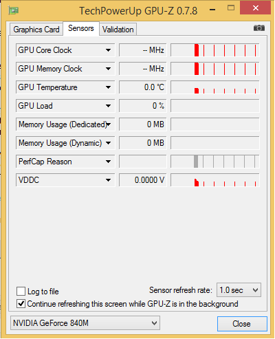This screenshot has height=339, width=275.
Task: Open the Validation tab
Action: pyautogui.click(x=118, y=30)
